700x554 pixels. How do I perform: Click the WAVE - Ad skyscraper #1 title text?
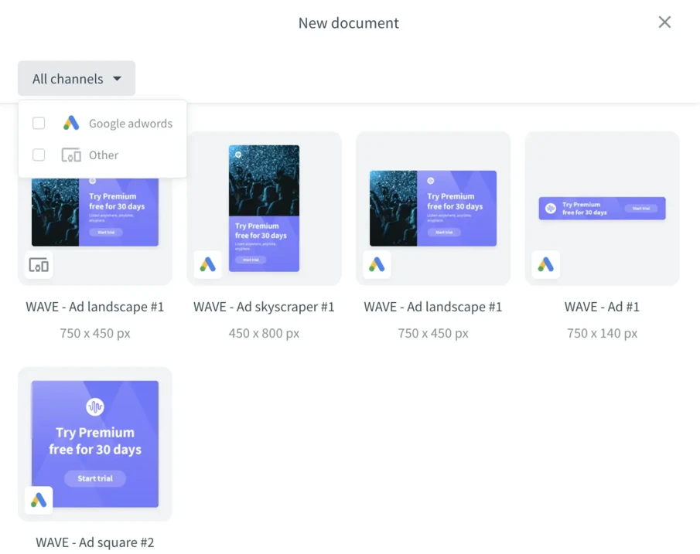click(x=264, y=307)
